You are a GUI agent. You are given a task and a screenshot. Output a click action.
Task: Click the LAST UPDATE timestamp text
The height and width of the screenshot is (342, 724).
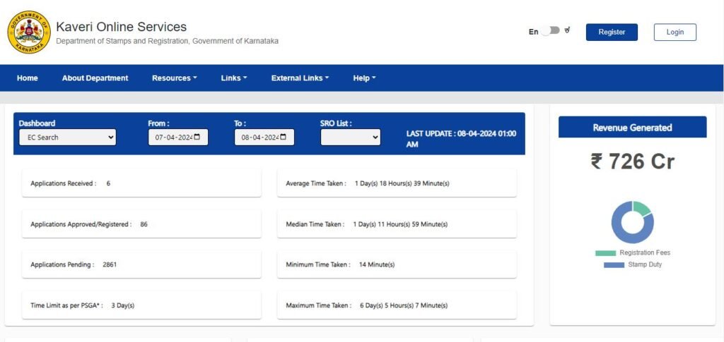click(x=461, y=139)
